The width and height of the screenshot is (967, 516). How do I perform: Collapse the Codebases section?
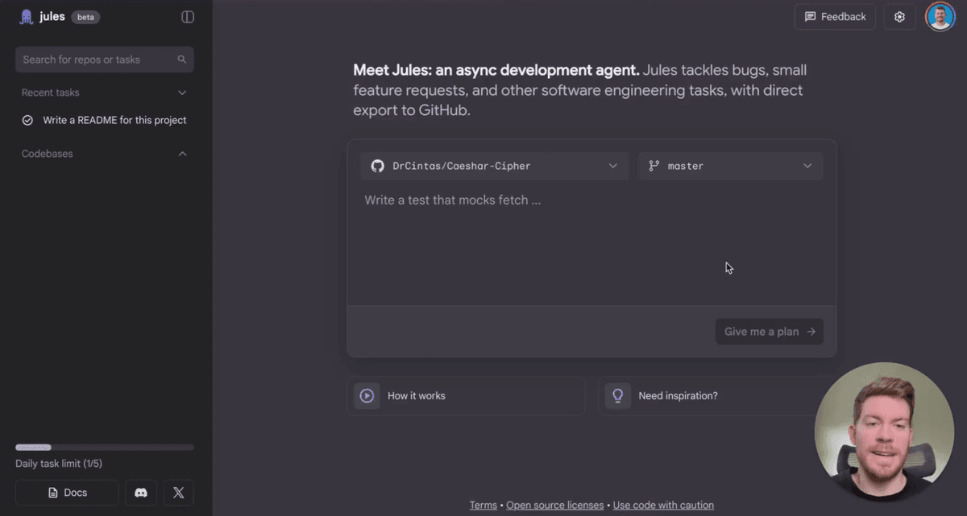point(182,153)
